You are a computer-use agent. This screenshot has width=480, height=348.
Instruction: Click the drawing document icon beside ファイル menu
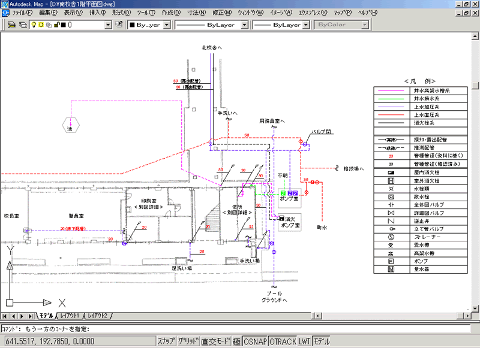tap(5, 13)
